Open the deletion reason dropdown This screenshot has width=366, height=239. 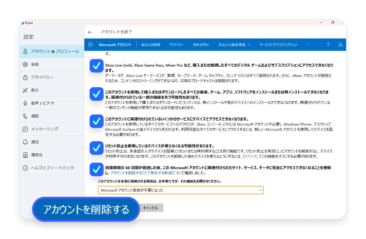(181, 190)
